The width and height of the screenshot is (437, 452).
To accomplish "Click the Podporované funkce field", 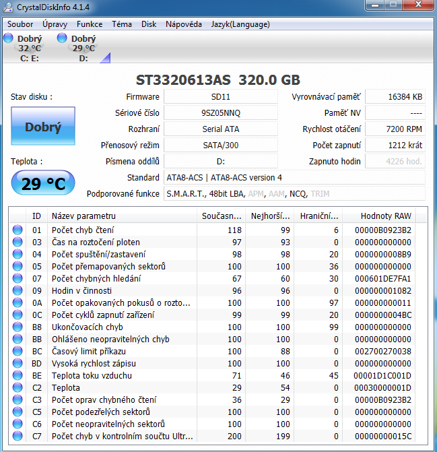I will (294, 193).
